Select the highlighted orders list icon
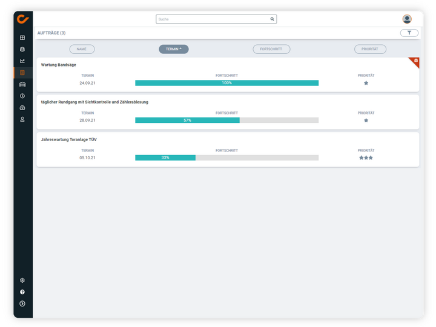436x327 pixels. [x=22, y=73]
